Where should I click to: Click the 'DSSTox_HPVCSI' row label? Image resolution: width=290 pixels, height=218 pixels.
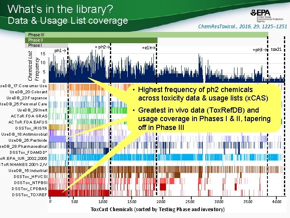pyautogui.click(x=31, y=177)
